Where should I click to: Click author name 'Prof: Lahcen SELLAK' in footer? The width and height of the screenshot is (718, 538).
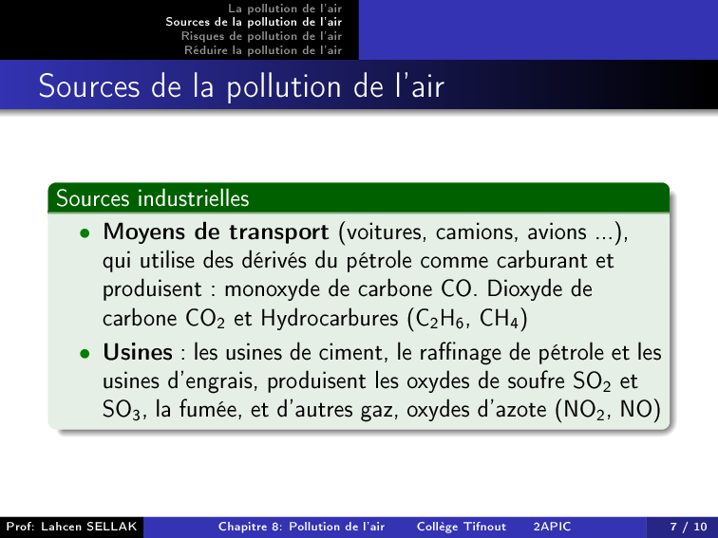click(x=71, y=526)
